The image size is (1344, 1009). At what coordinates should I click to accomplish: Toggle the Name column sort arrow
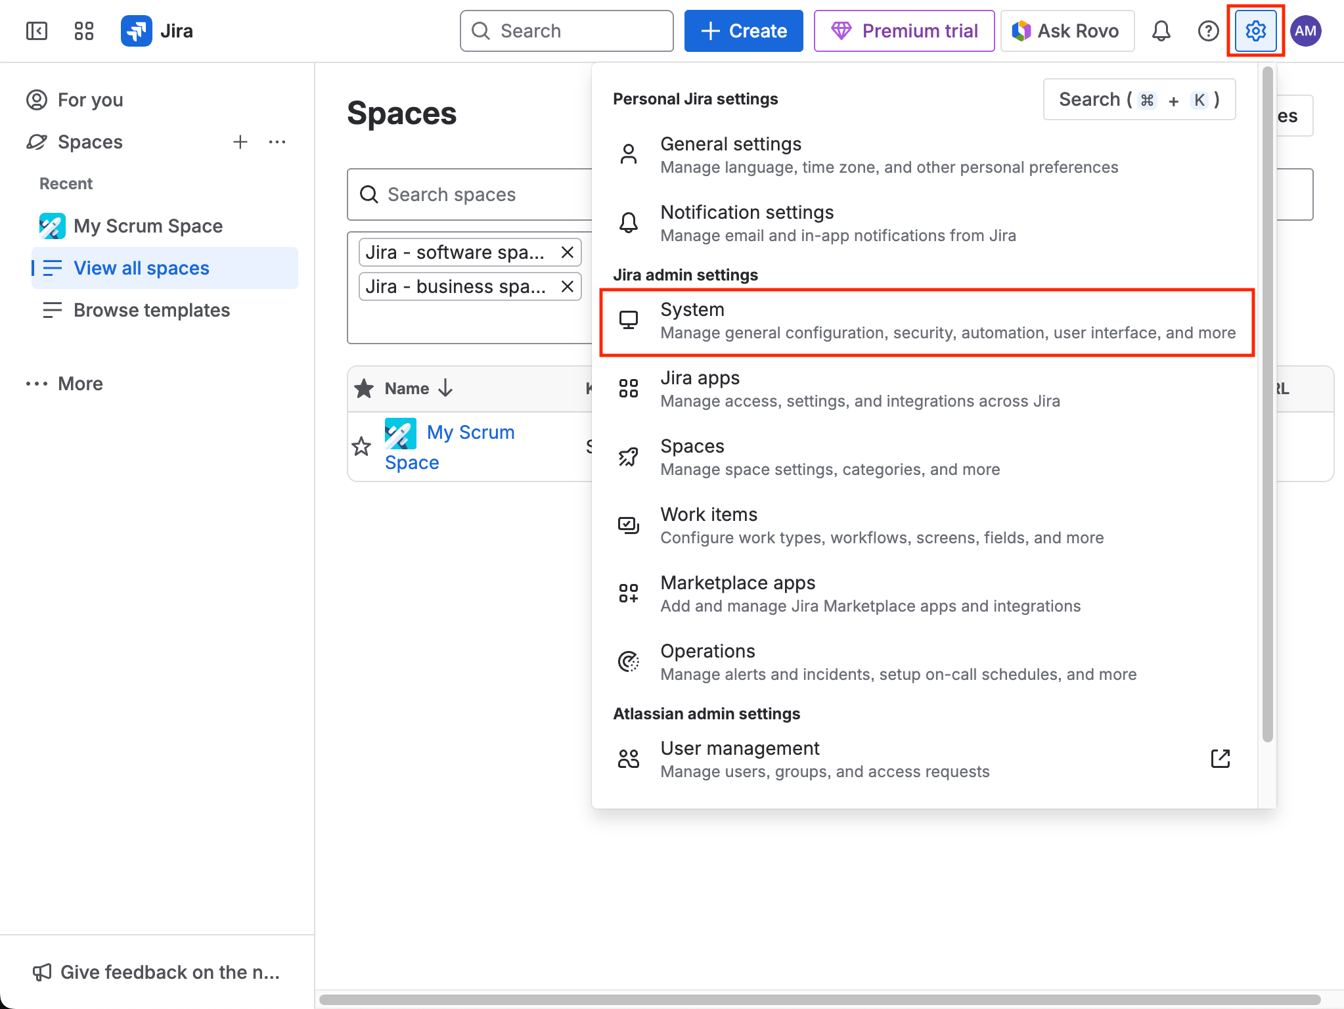click(445, 388)
